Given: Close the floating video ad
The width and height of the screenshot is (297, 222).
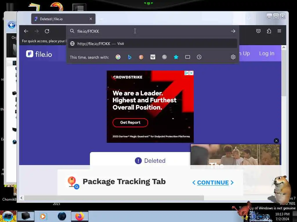Looking at the screenshot, I should (276, 141).
